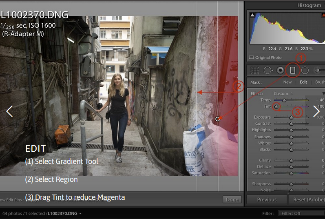Switch mask mode to Edit
This screenshot has height=219, width=325.
pos(303,82)
